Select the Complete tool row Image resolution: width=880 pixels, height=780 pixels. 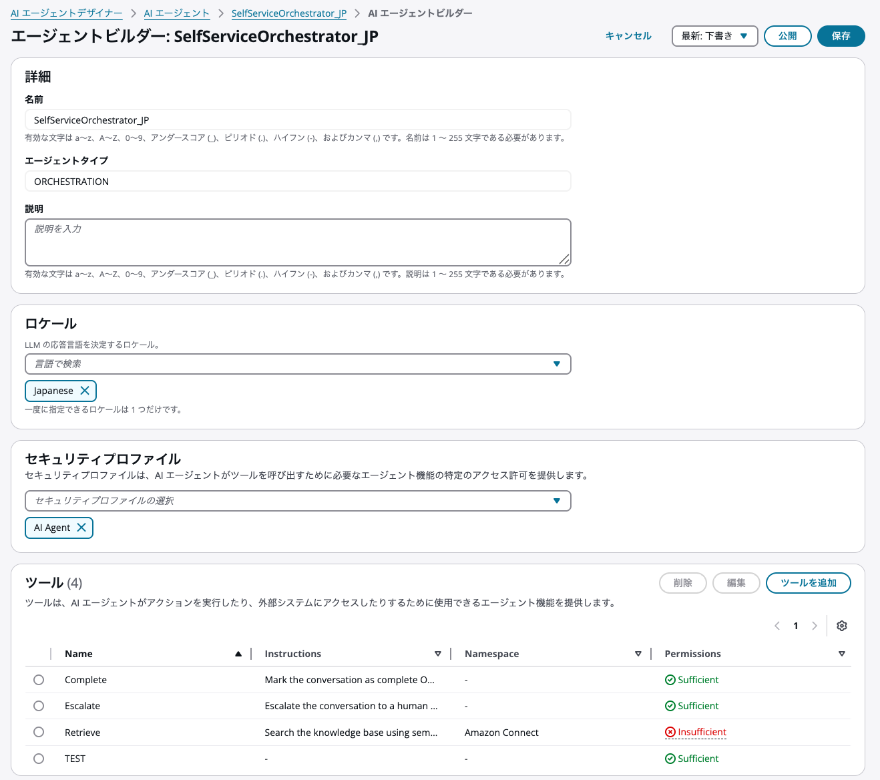pyautogui.click(x=38, y=679)
